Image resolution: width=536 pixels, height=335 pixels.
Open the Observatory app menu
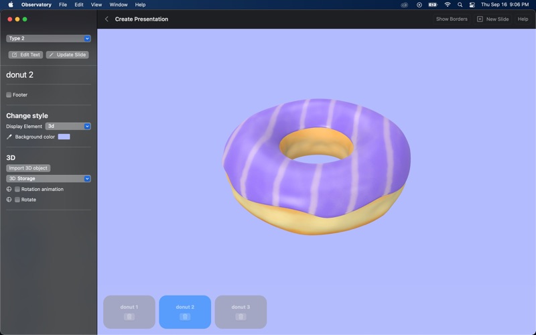36,5
